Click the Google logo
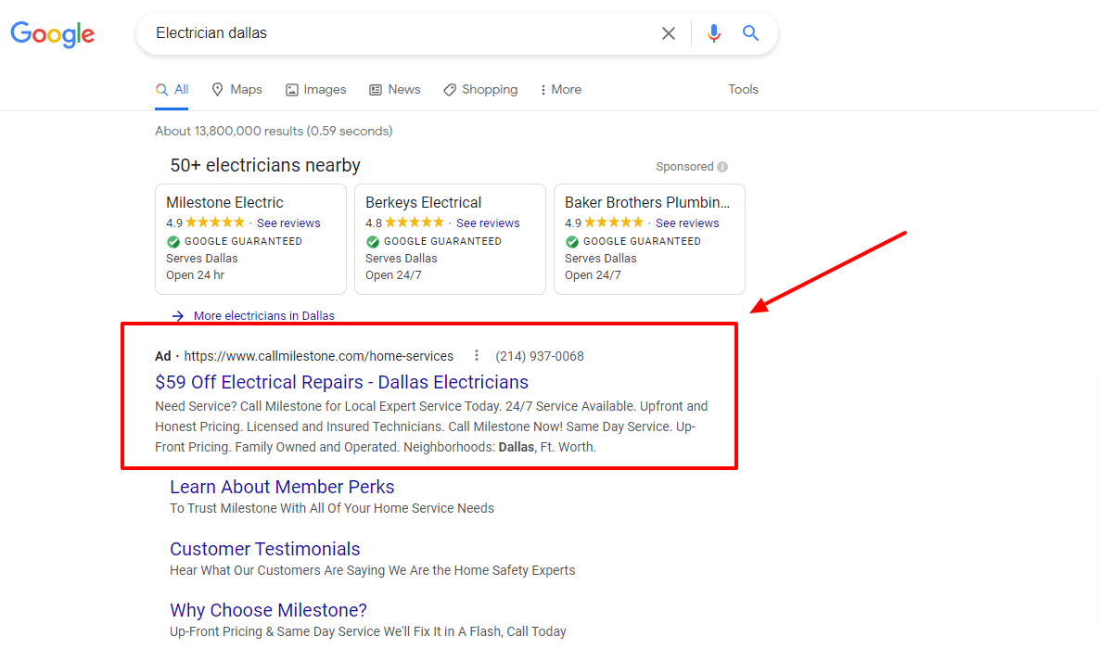The image size is (1098, 649). coord(53,33)
